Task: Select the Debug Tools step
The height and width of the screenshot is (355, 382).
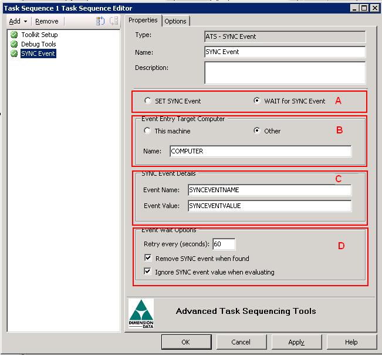Action: pyautogui.click(x=39, y=44)
